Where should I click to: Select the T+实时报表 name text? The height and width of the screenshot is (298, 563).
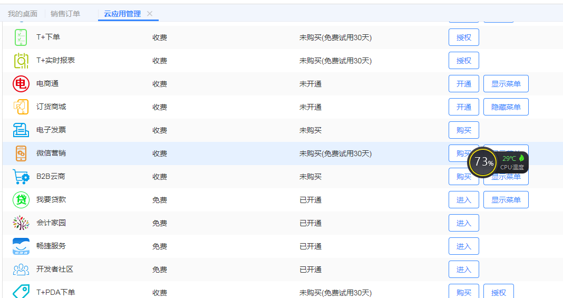tap(56, 60)
